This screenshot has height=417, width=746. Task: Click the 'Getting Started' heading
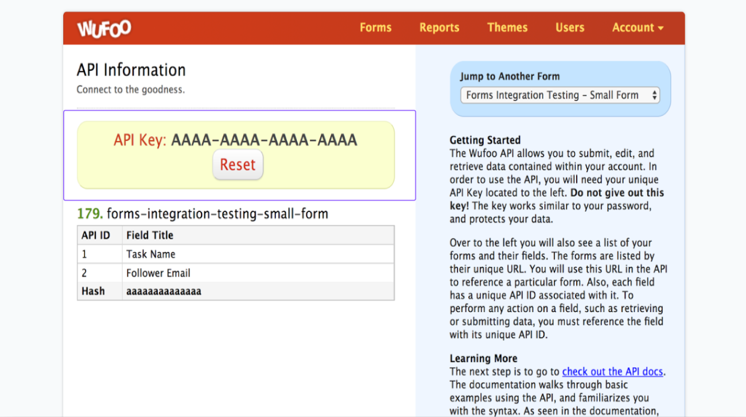pyautogui.click(x=485, y=140)
